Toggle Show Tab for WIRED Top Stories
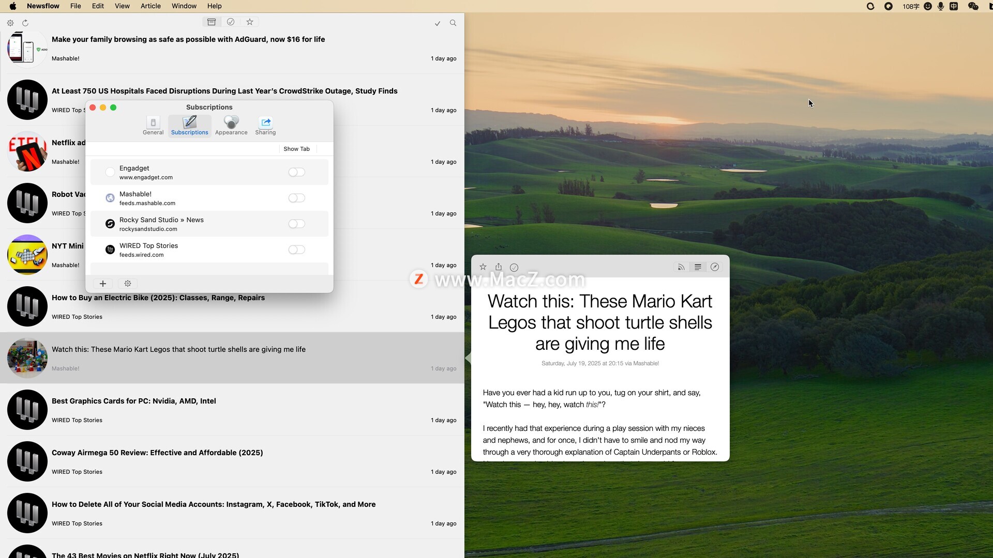993x558 pixels. coord(297,250)
